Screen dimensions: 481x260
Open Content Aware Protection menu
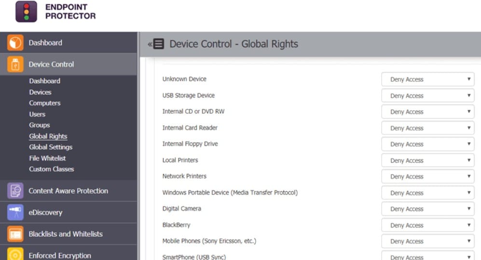(x=69, y=191)
